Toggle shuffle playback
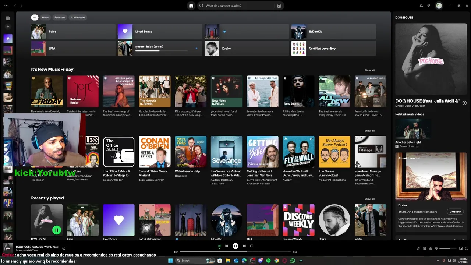 [219, 246]
